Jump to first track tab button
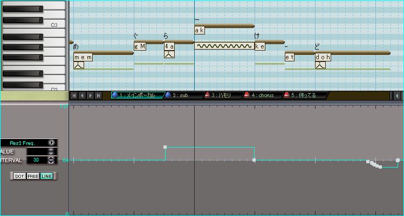Viewport: 404px width, 216px height. 74,96
